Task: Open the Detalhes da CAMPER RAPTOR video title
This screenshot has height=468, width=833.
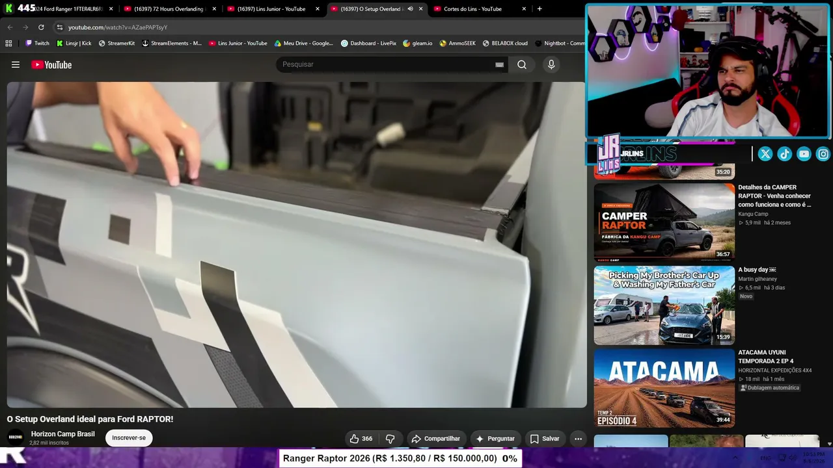Action: tap(774, 196)
